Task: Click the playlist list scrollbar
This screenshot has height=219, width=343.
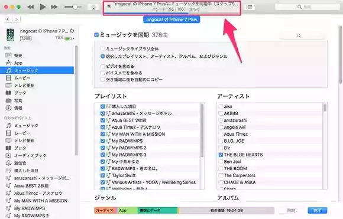Action: click(202, 130)
